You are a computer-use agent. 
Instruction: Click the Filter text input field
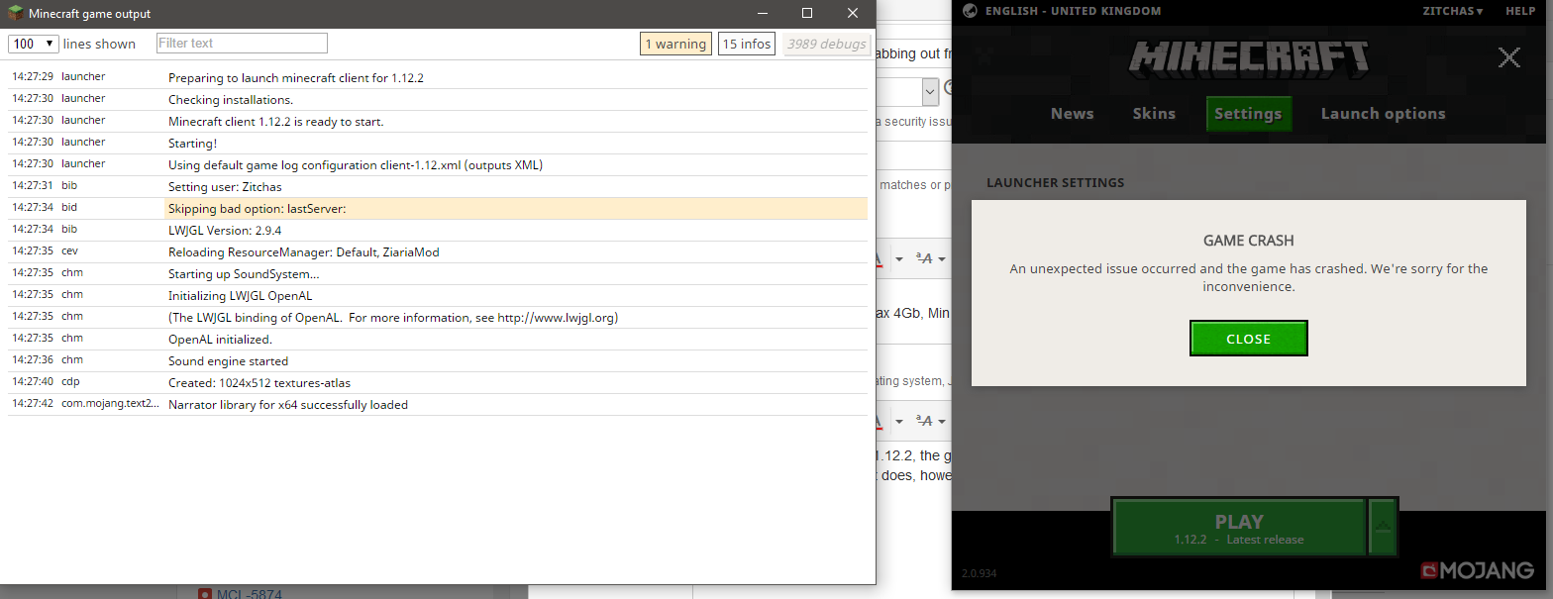coord(242,44)
